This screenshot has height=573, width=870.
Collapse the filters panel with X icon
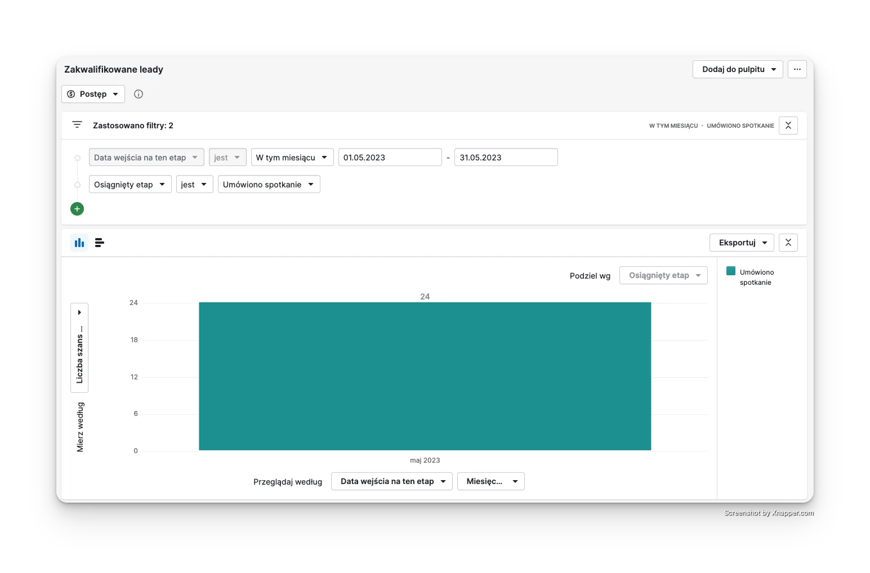[x=788, y=126]
